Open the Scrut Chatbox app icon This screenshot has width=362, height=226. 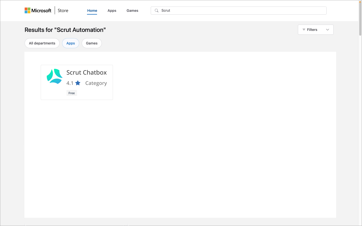[x=55, y=76]
